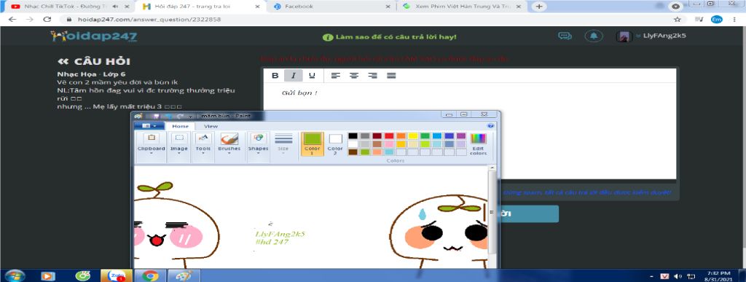Open Edit colors in Paint
This screenshot has height=282, width=746.
point(478,144)
